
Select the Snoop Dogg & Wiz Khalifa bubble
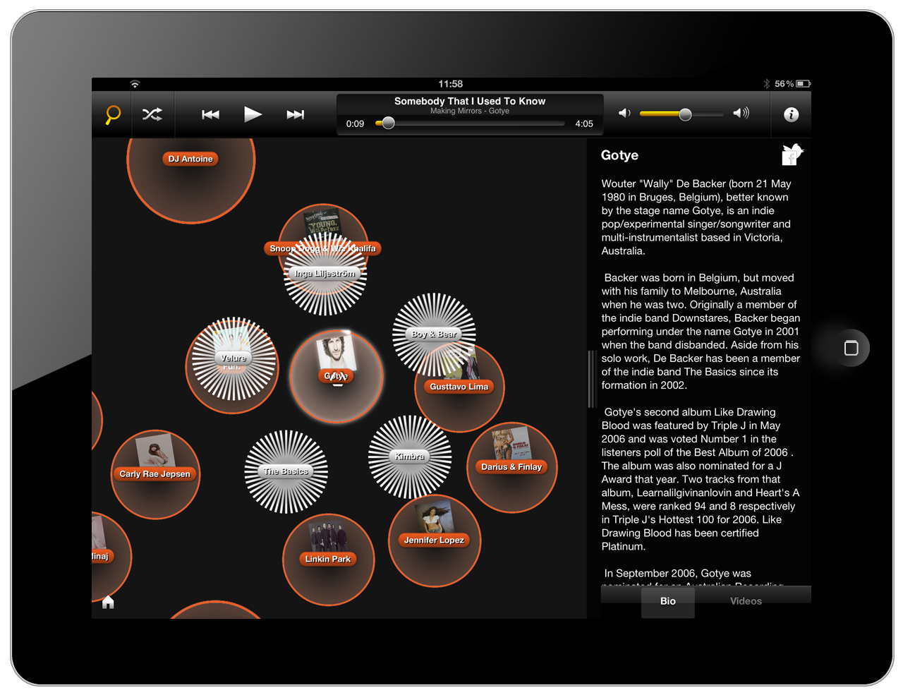pyautogui.click(x=323, y=248)
